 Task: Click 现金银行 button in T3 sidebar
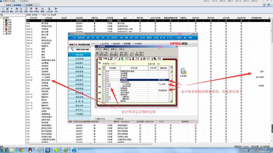(79, 63)
